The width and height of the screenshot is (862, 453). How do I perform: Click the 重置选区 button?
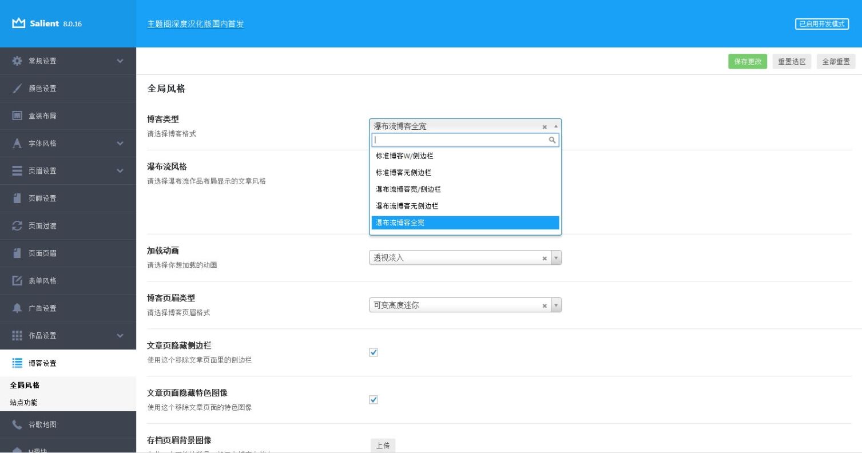(792, 62)
